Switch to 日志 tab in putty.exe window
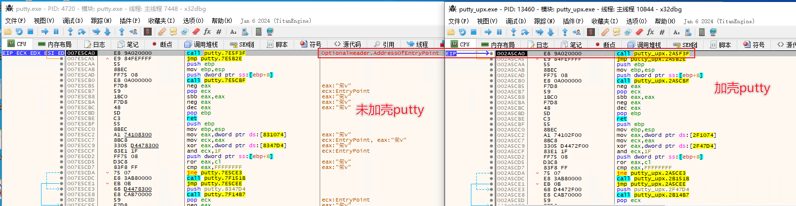Image resolution: width=796 pixels, height=206 pixels. coord(94,44)
